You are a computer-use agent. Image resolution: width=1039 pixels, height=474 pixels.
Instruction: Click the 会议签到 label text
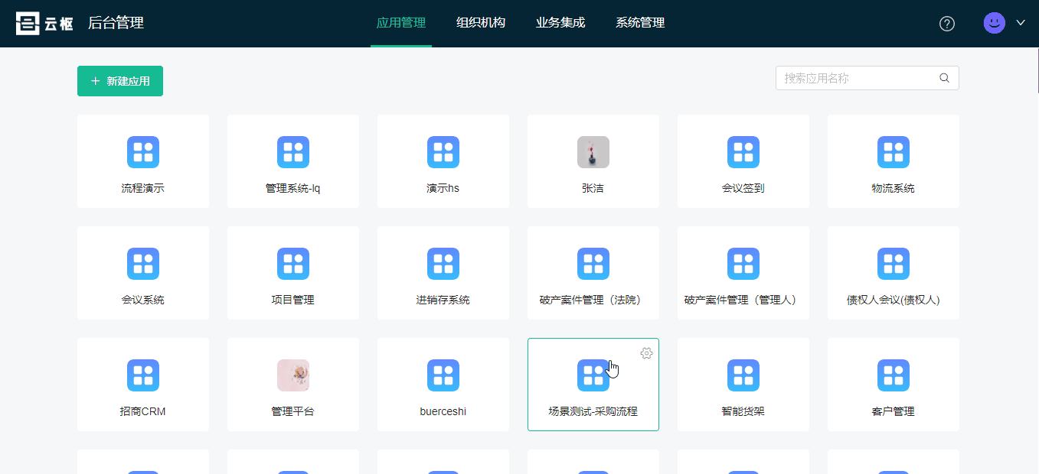[x=743, y=188]
